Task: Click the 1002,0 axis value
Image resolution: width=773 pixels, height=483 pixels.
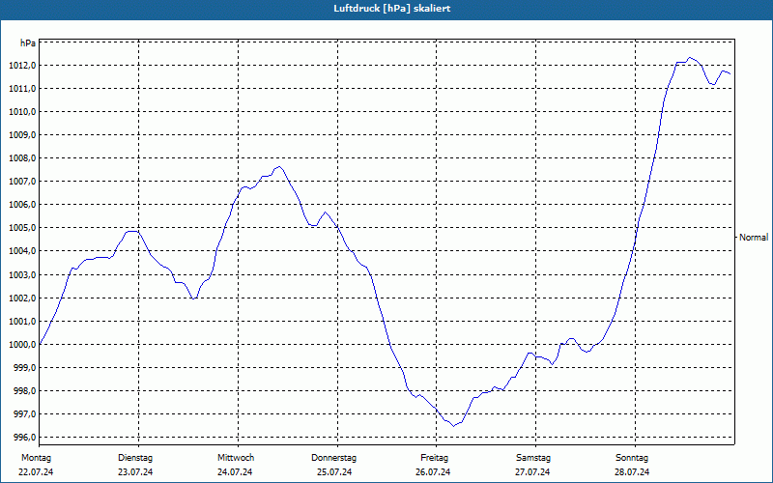Action: 22,298
